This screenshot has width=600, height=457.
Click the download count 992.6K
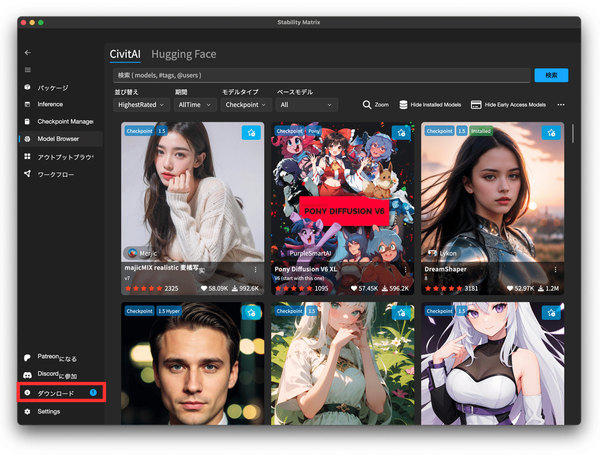pos(245,288)
